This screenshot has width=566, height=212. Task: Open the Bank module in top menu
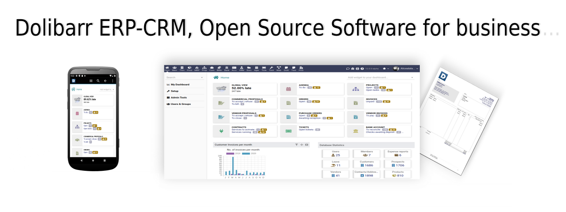pos(227,68)
